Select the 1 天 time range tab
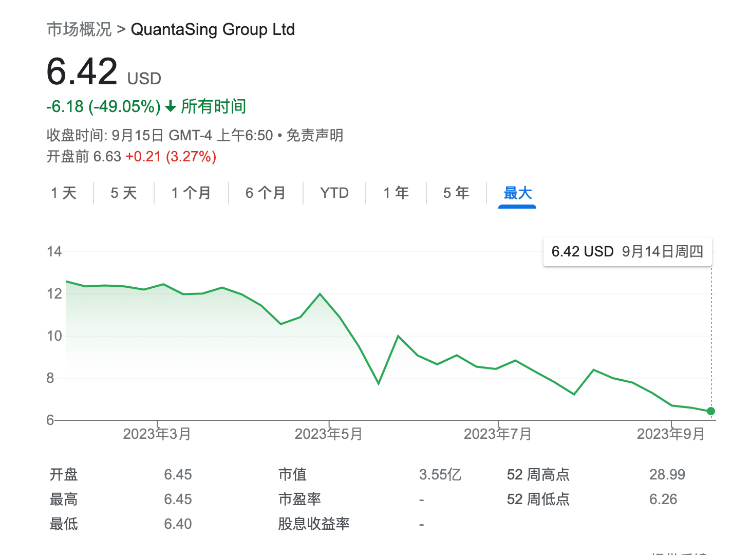The height and width of the screenshot is (555, 751). 64,193
